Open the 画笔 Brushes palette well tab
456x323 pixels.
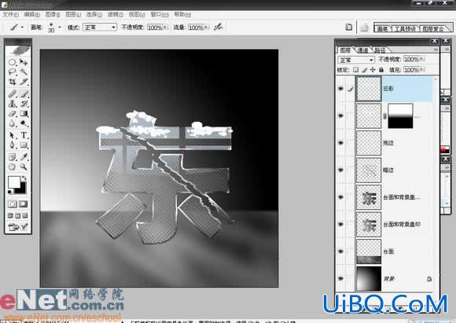[382, 29]
